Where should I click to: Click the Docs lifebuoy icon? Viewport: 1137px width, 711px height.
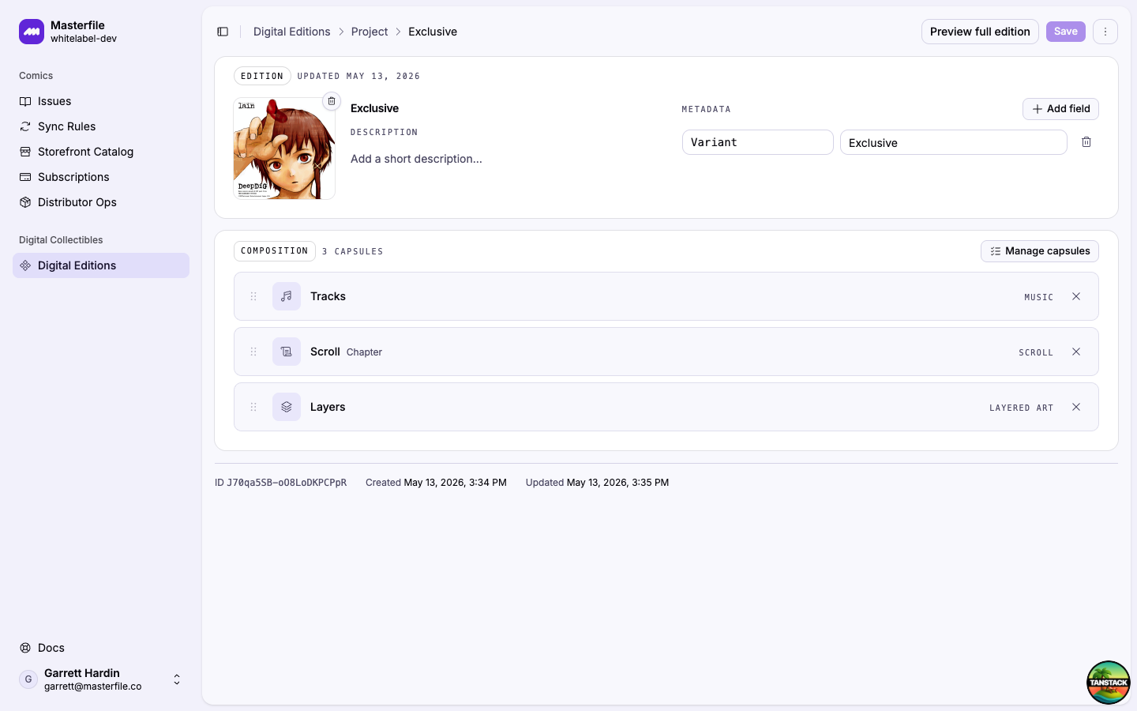pos(25,648)
